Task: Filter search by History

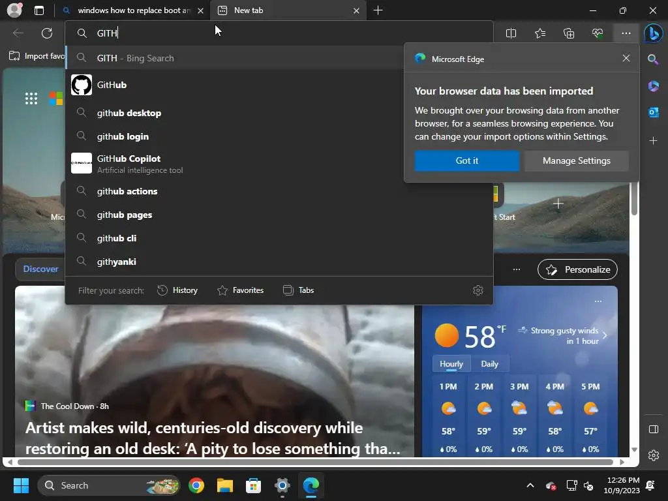Action: click(177, 290)
